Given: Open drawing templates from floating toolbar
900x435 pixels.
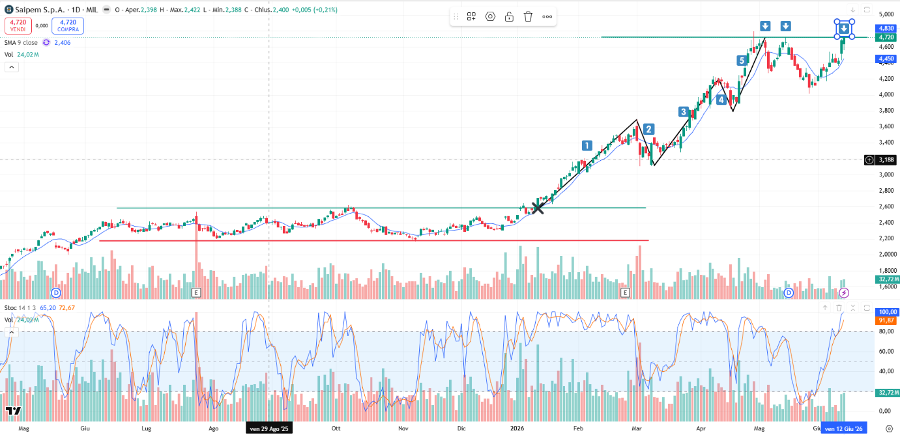Looking at the screenshot, I should pyautogui.click(x=471, y=17).
